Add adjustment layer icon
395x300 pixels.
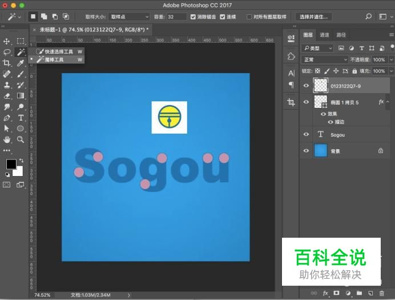pos(348,293)
